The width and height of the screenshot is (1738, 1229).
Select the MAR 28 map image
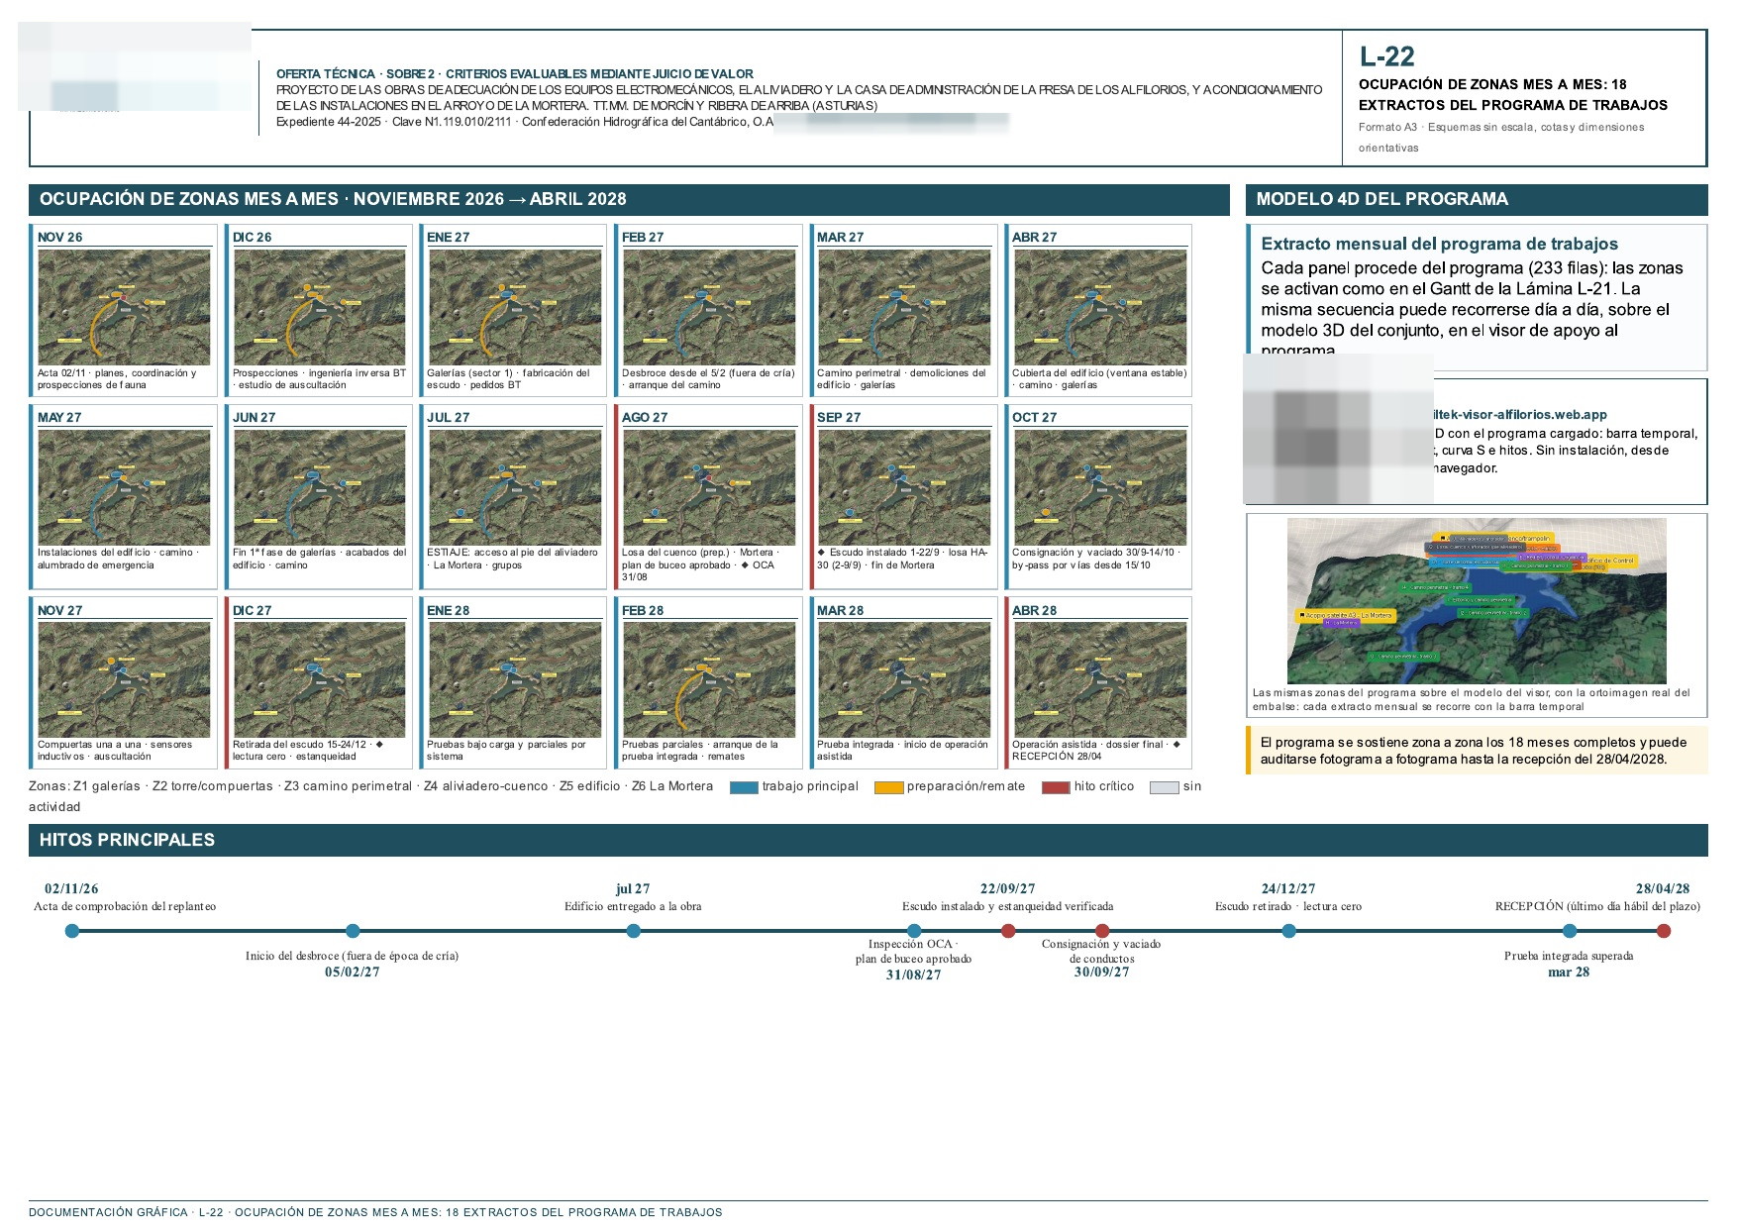904,679
